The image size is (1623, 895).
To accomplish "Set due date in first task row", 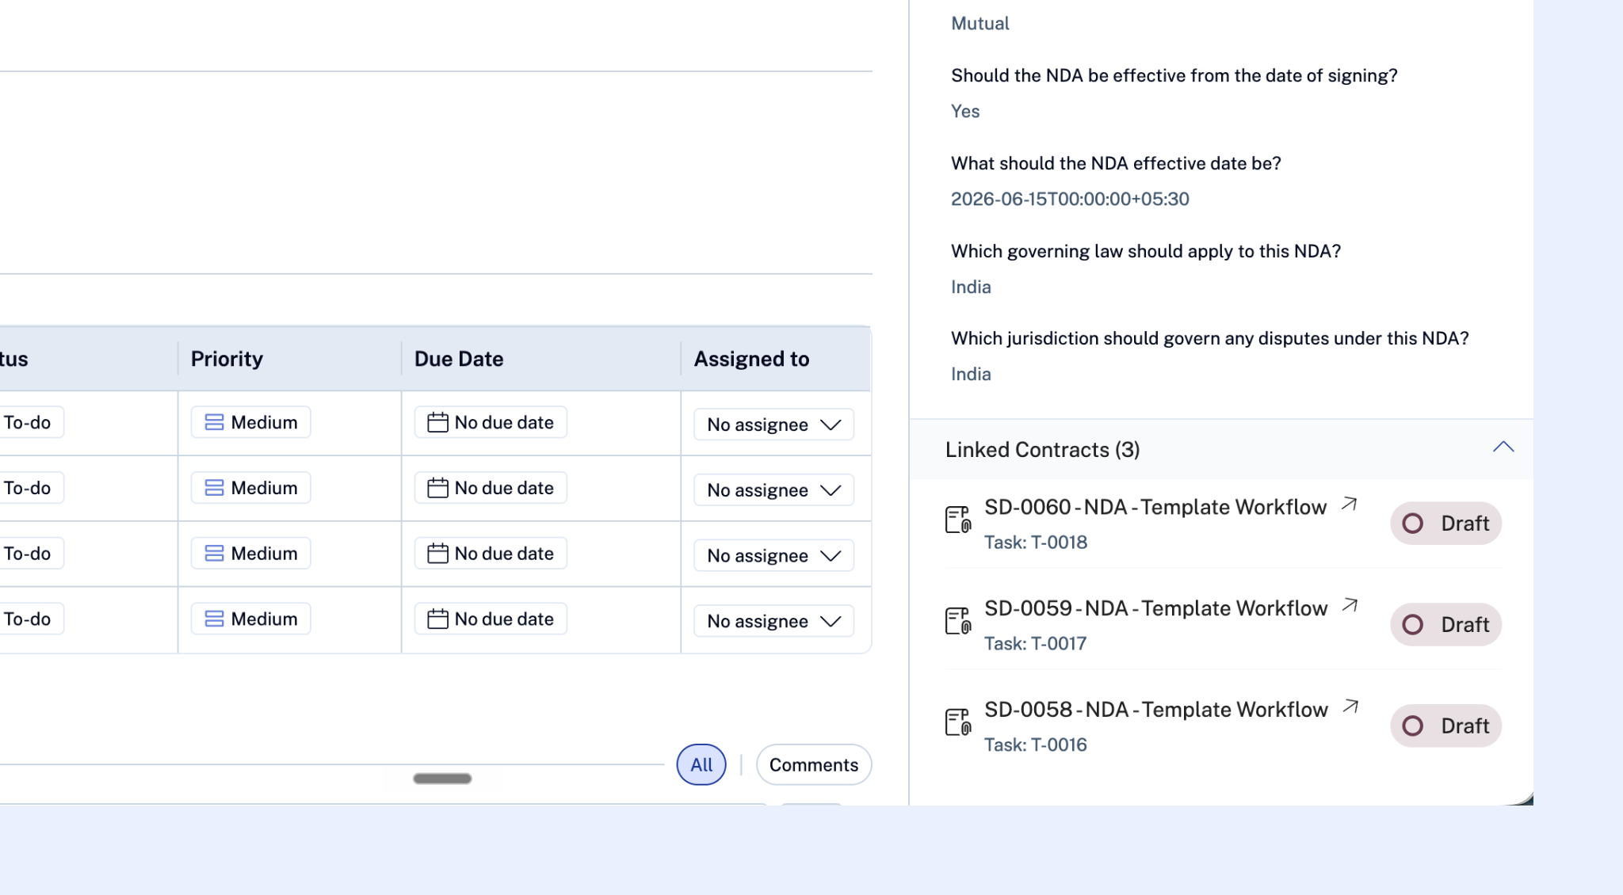I will 491,422.
